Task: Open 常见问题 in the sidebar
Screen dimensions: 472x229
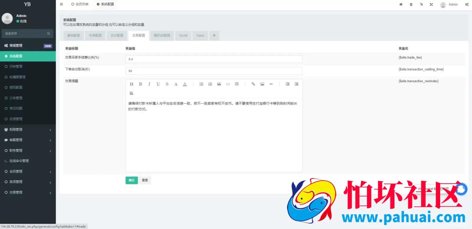Action: 28,109
